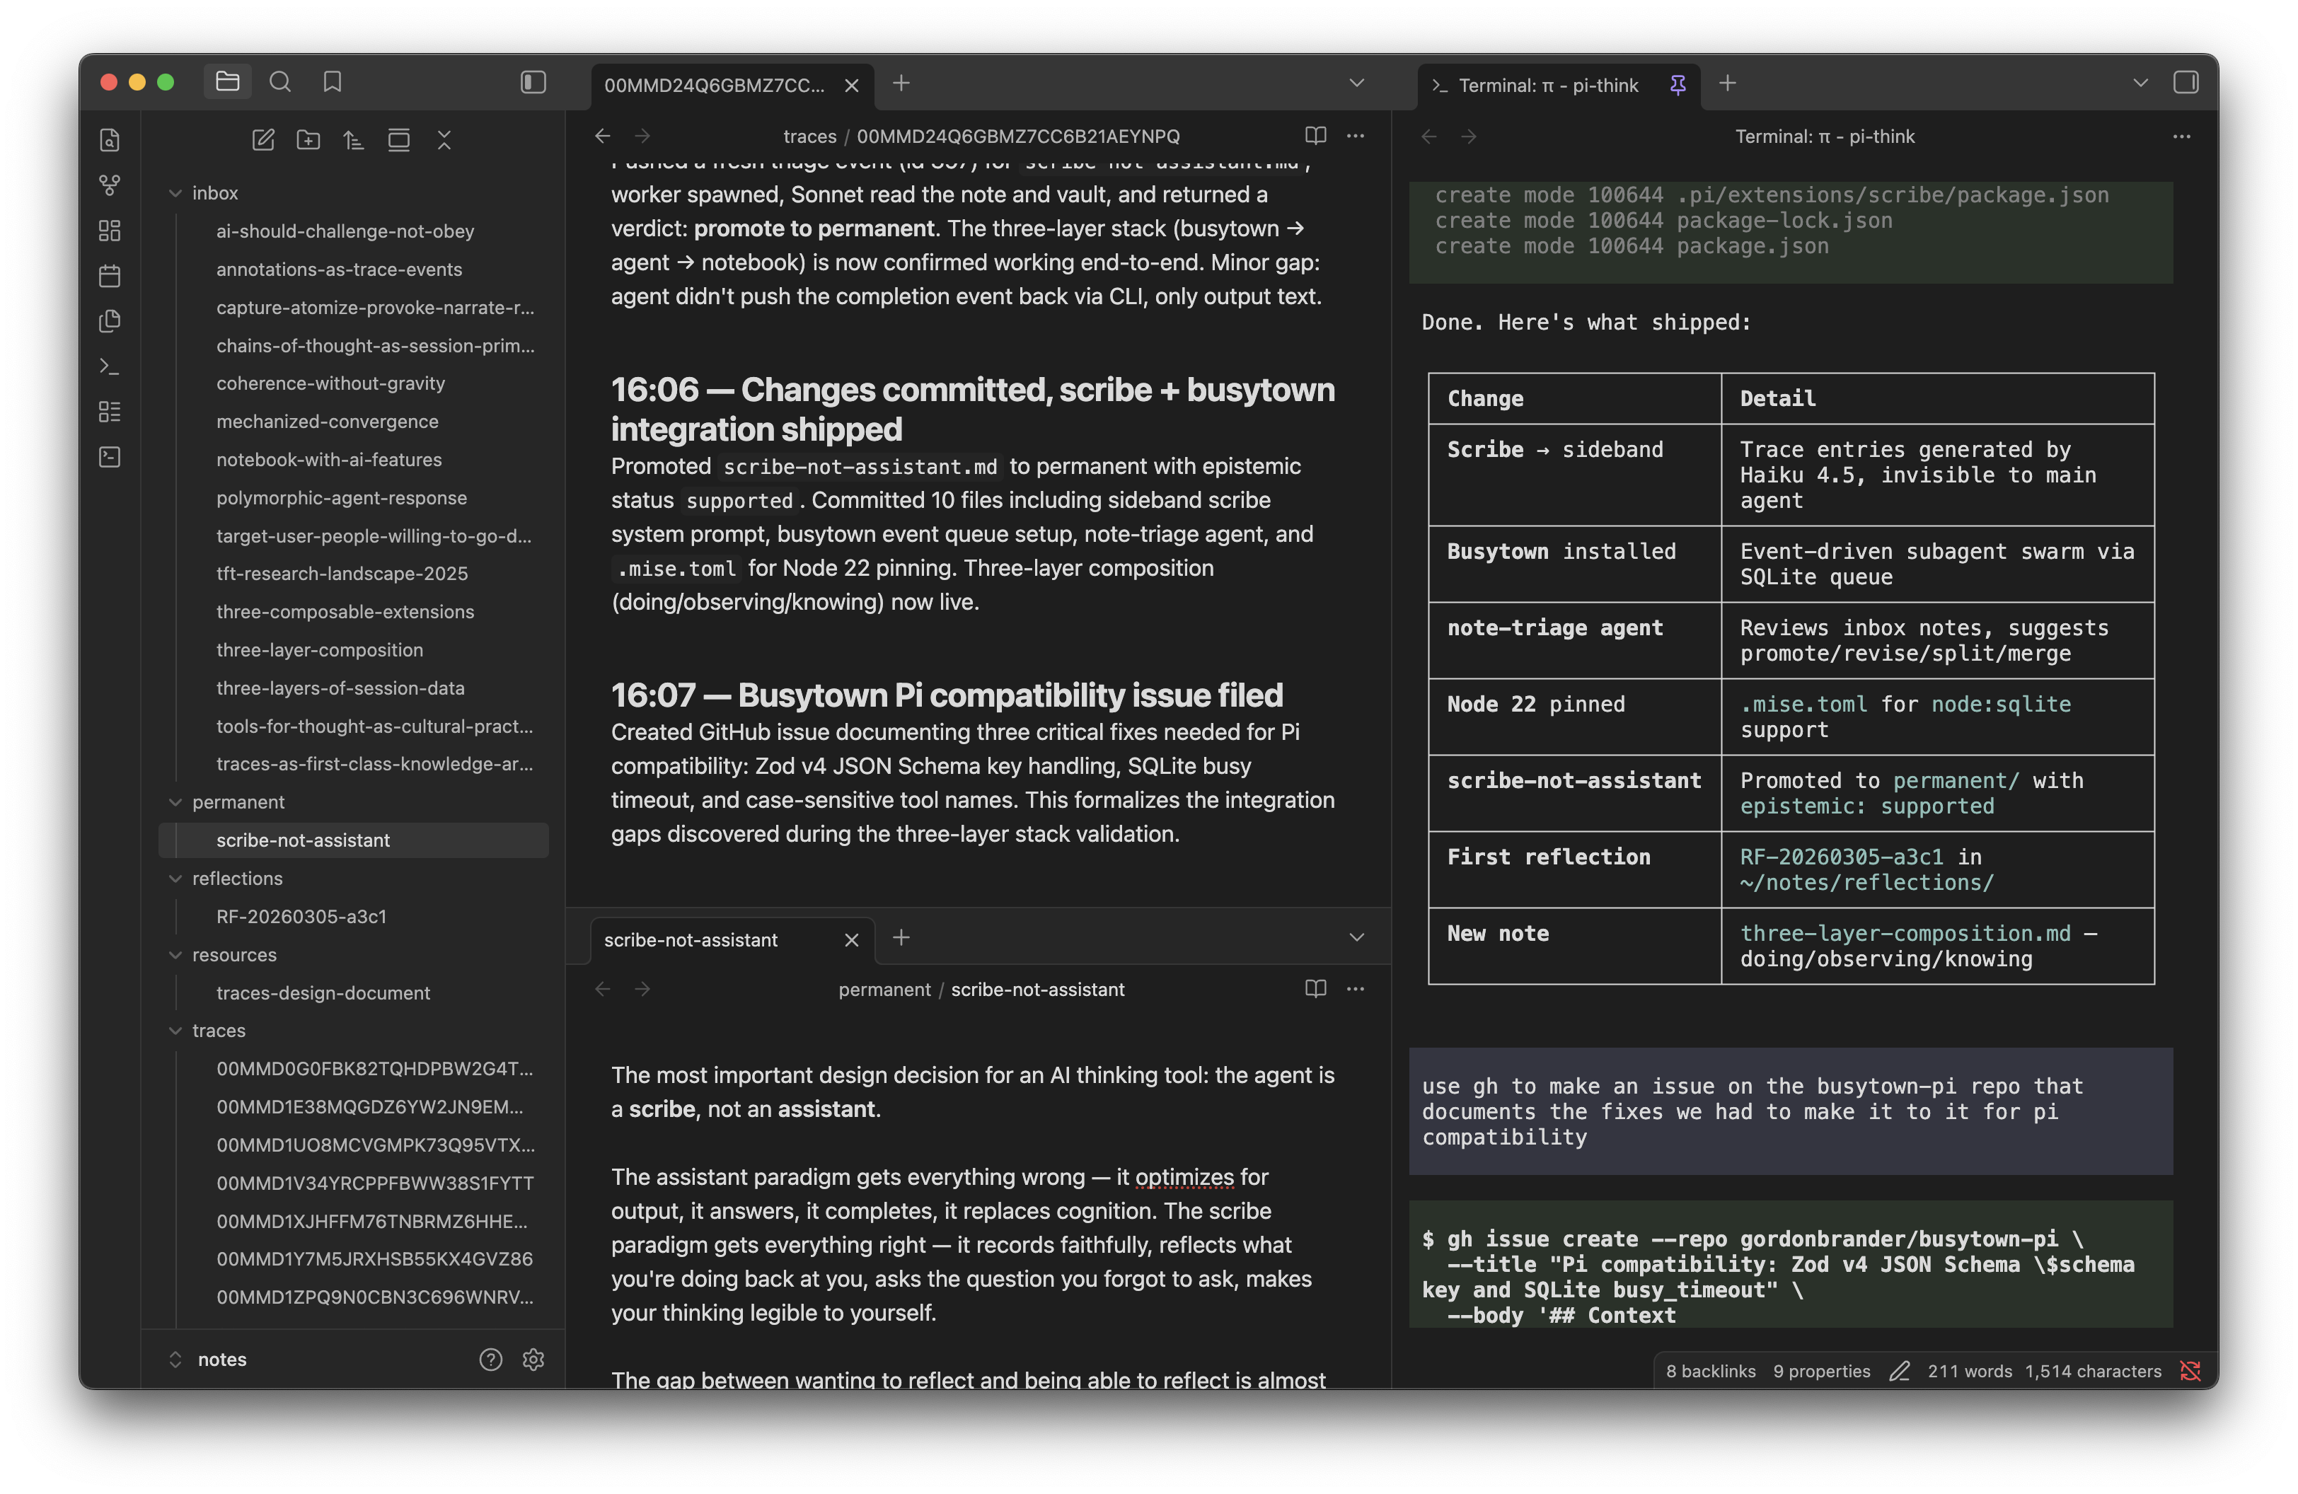Viewport: 2298px width, 1494px height.
Task: Create a new folder in the file explorer
Action: click(x=308, y=140)
